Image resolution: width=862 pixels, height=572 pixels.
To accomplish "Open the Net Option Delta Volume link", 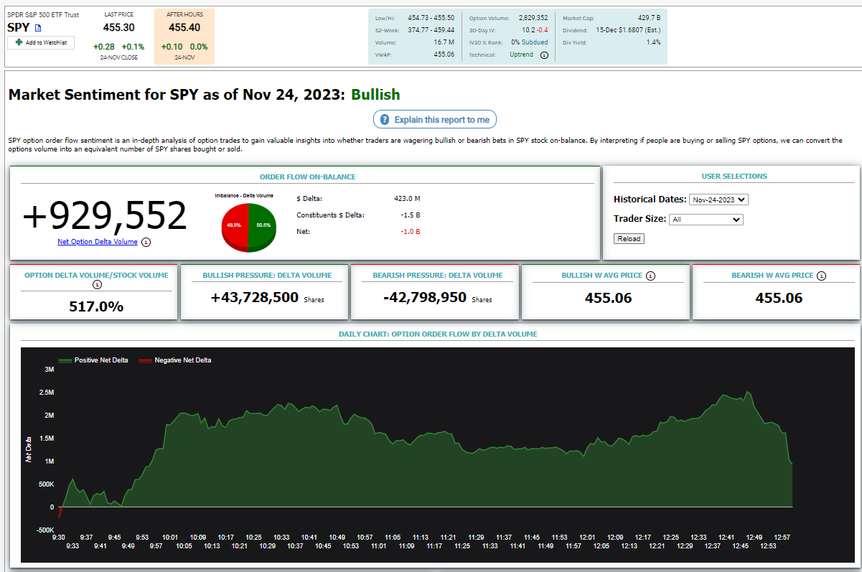I will click(98, 242).
